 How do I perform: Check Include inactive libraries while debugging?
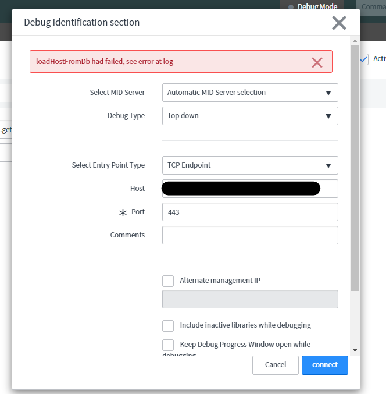tap(168, 325)
